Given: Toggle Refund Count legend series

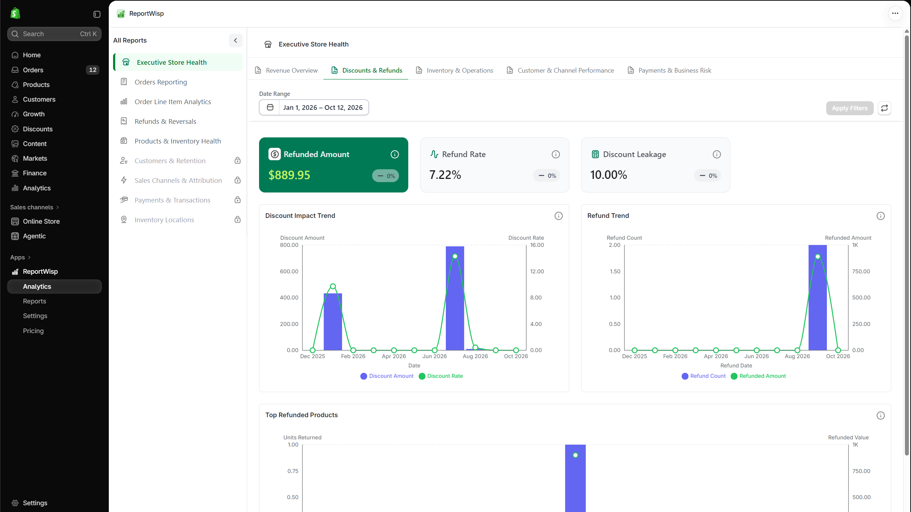Looking at the screenshot, I should (x=704, y=376).
